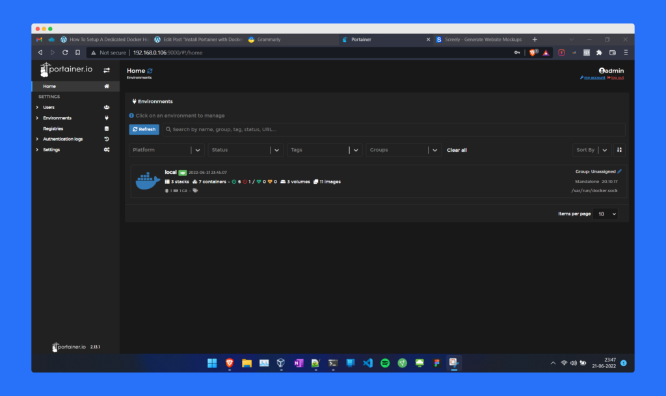666x396 pixels.
Task: Click the pencil edit icon beside Group Unassigned
Action: point(620,171)
